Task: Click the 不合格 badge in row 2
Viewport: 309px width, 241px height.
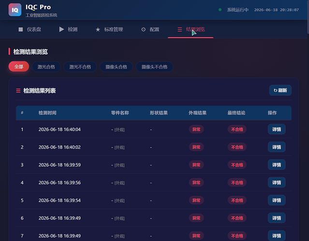Action: tap(237, 147)
